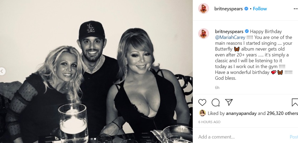
Task: Click the profile avatar beside the caption
Action: click(204, 34)
